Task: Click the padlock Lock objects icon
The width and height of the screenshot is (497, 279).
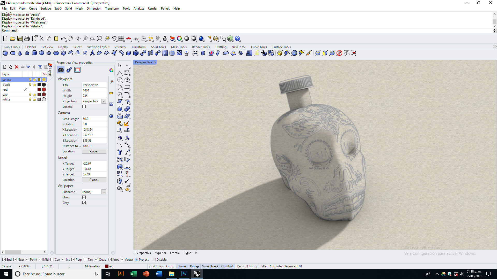Action: coord(165,39)
